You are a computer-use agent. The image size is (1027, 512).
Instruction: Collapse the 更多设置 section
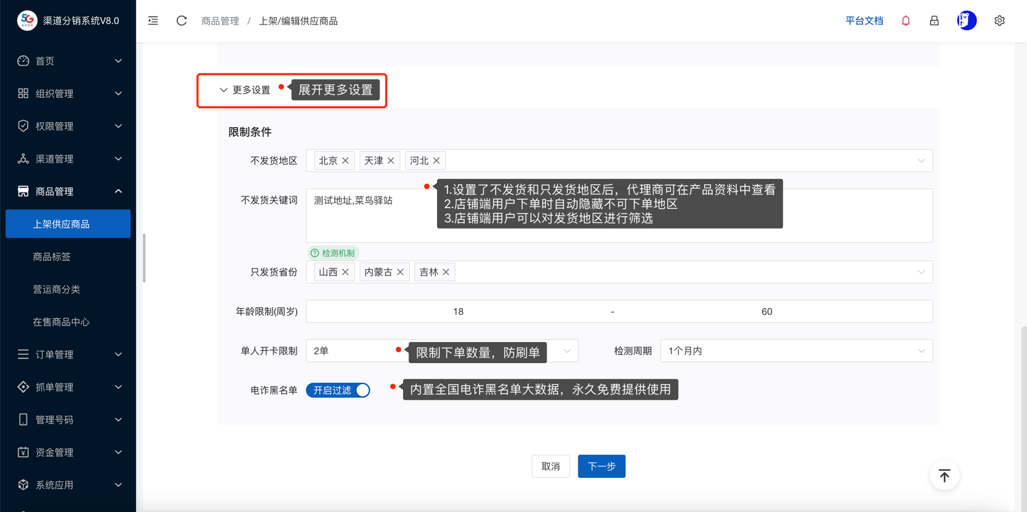(245, 90)
